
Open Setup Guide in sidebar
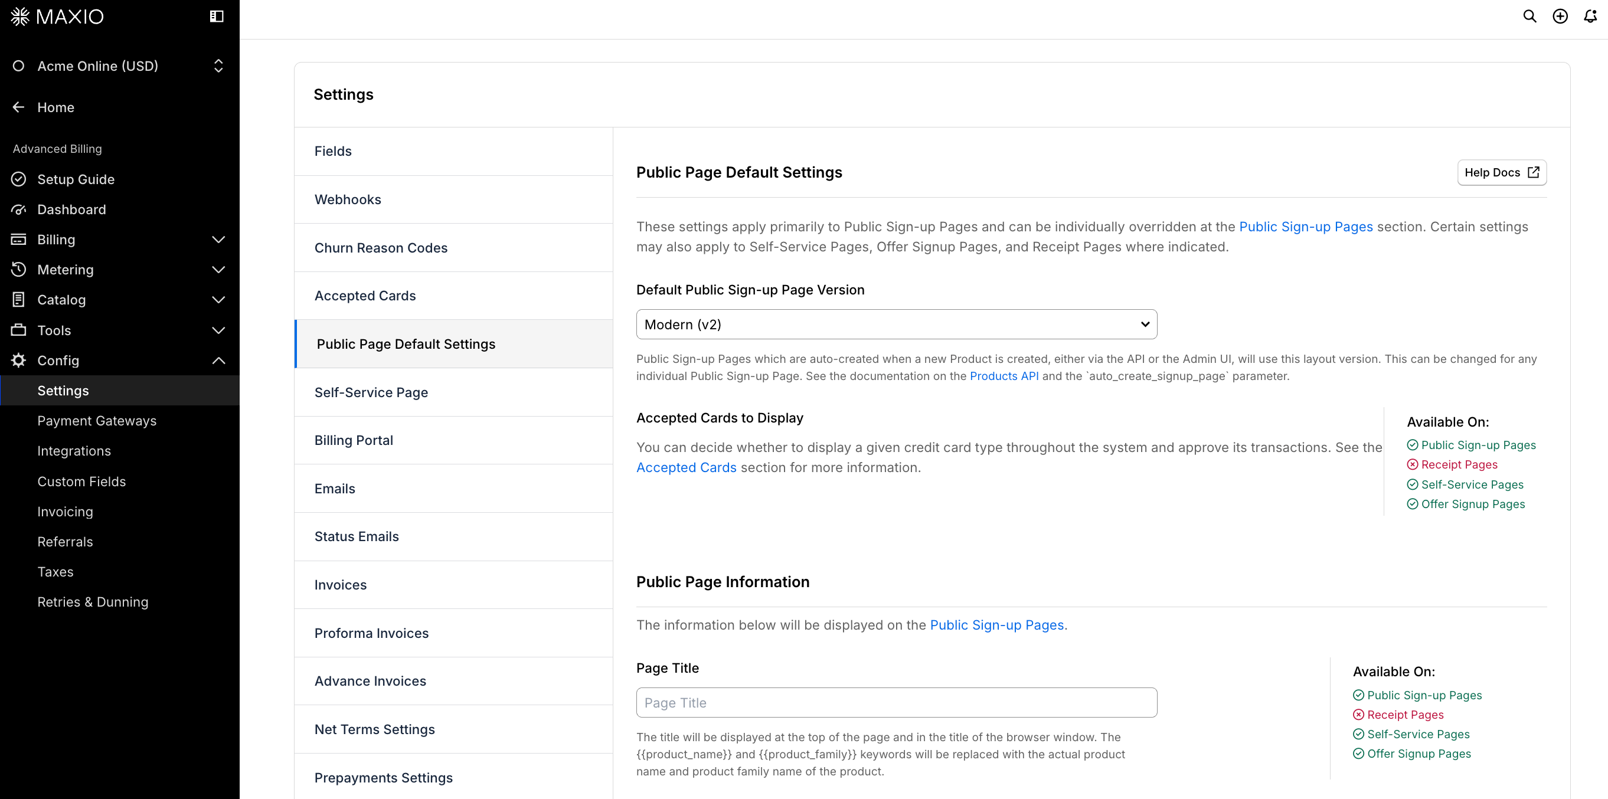click(76, 179)
